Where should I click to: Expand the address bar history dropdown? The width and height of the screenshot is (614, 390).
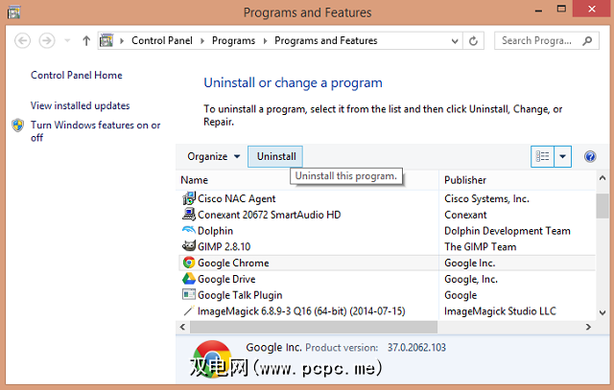pos(455,41)
